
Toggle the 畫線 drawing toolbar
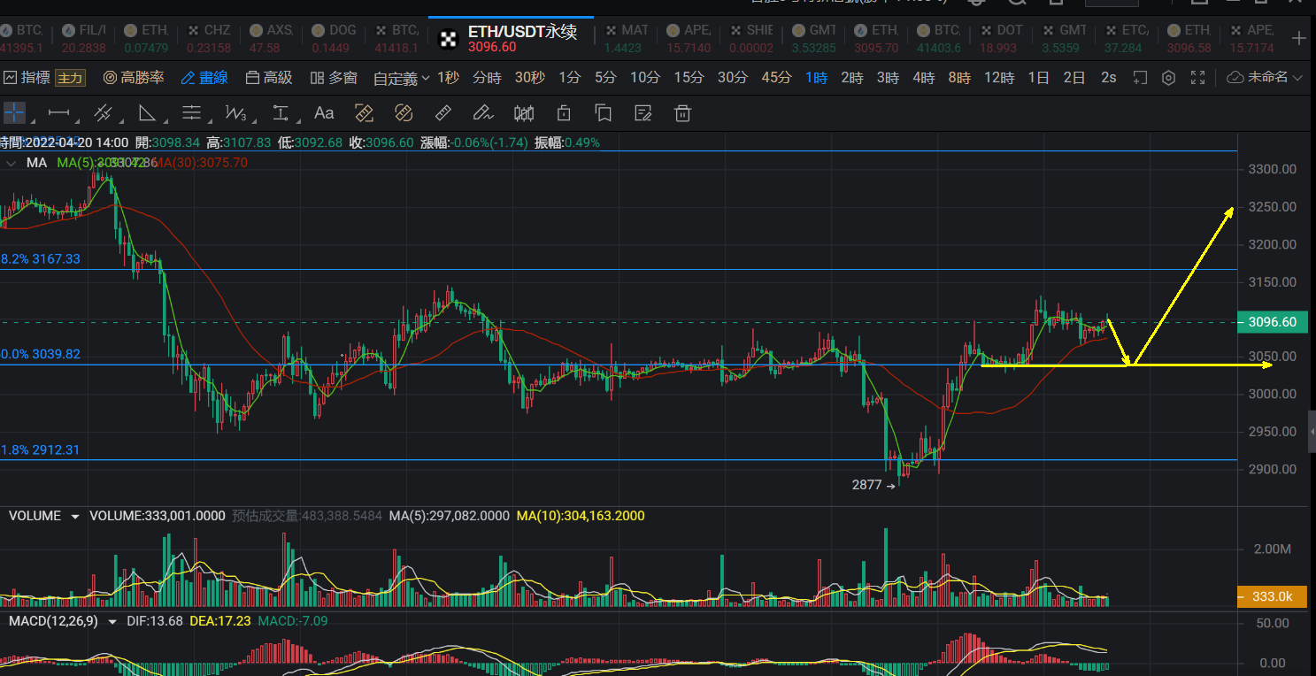(204, 78)
